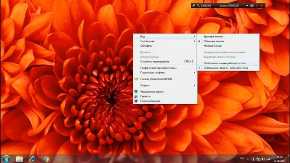Viewport: 290px width, 163px height.
Task: Show hidden tray icons arrow
Action: pos(248,159)
